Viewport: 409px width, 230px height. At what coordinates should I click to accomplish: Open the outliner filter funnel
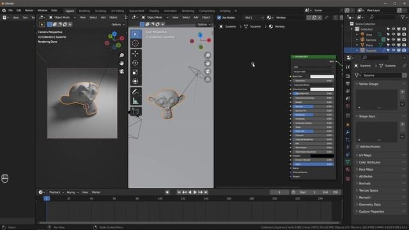coord(402,17)
